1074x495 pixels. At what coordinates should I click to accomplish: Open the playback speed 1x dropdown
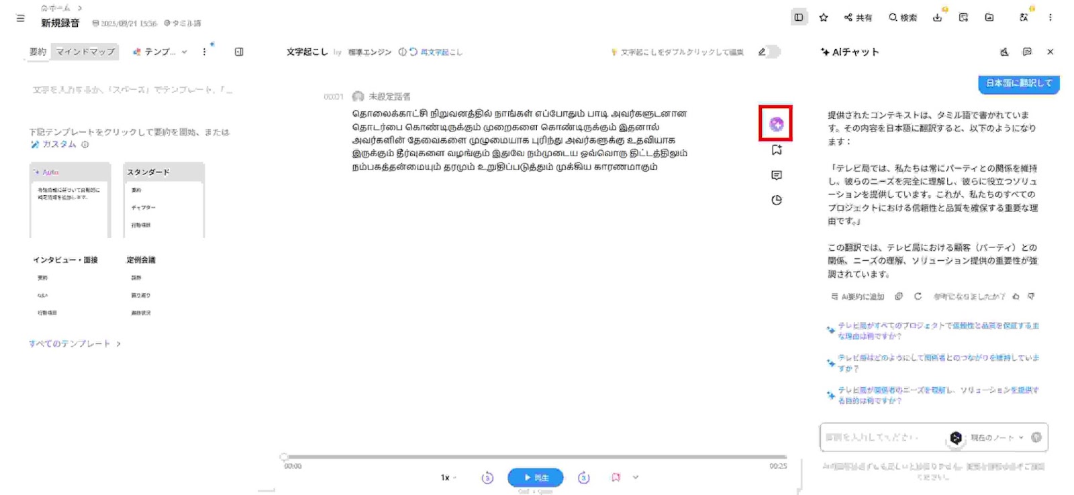point(448,478)
